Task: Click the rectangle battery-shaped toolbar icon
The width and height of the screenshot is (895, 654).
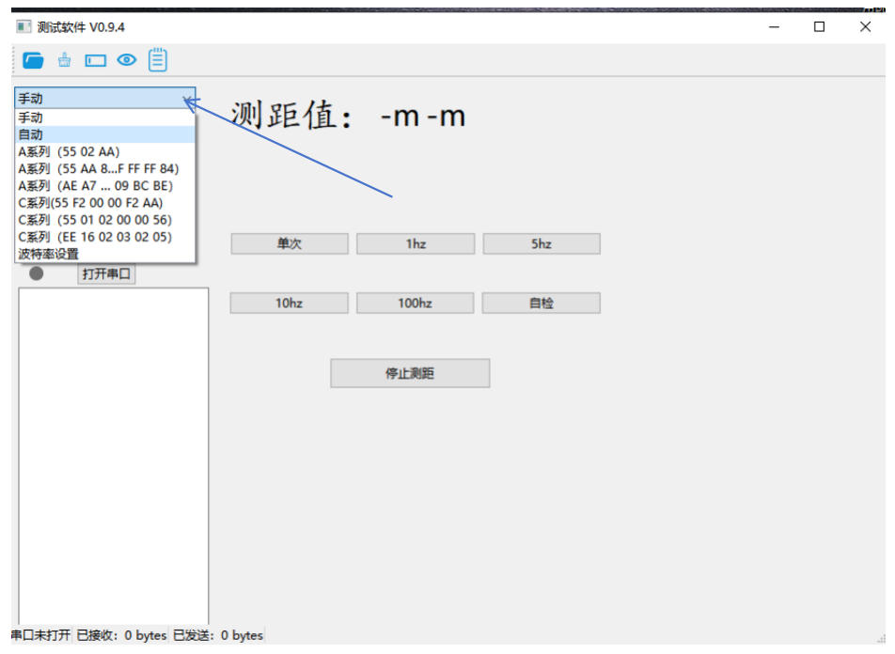Action: click(x=96, y=61)
